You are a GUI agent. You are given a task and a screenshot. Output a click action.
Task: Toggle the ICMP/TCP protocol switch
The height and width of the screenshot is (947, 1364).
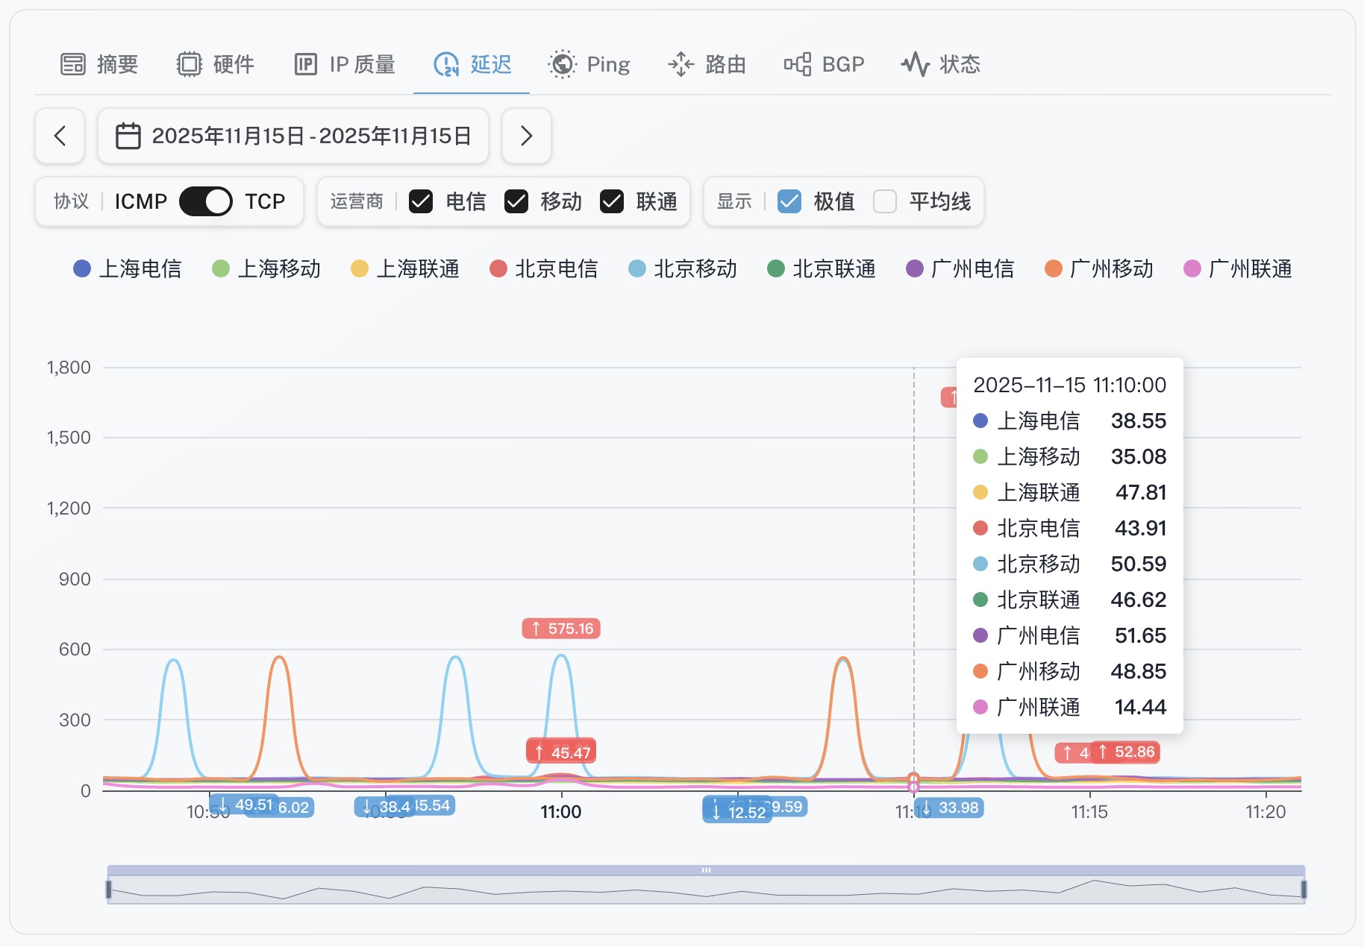tap(206, 201)
